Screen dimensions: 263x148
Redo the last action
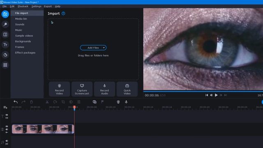click(x=23, y=102)
